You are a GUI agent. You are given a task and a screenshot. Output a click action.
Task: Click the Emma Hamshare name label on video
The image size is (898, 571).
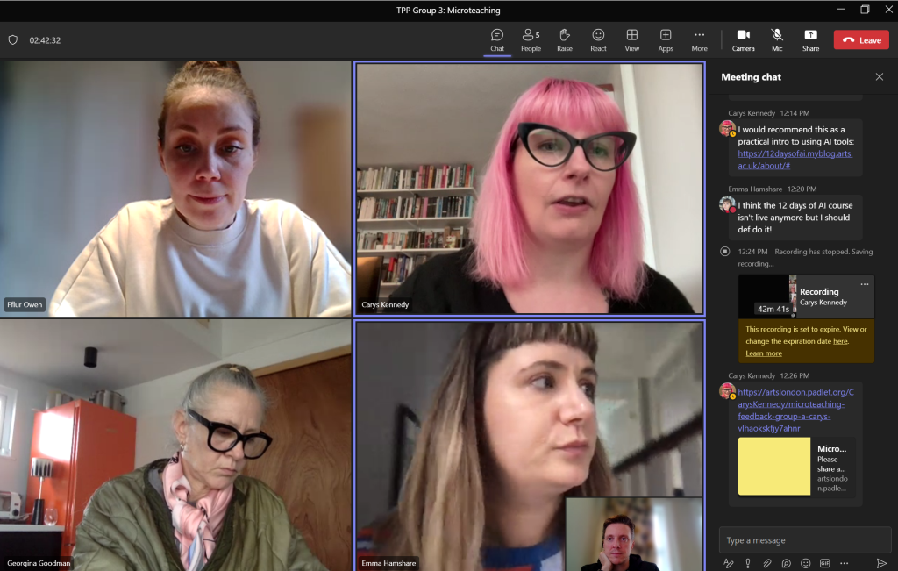[388, 563]
